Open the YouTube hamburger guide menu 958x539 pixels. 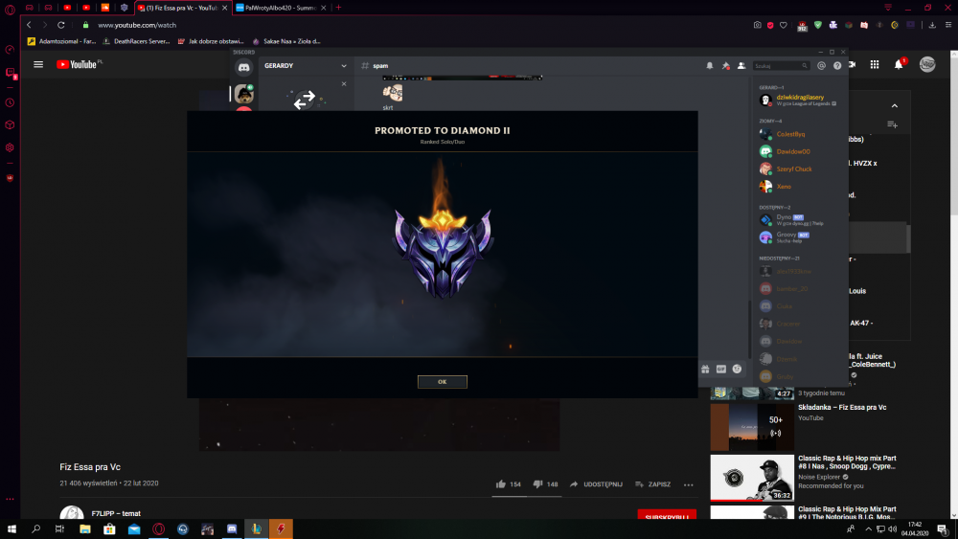pos(38,64)
